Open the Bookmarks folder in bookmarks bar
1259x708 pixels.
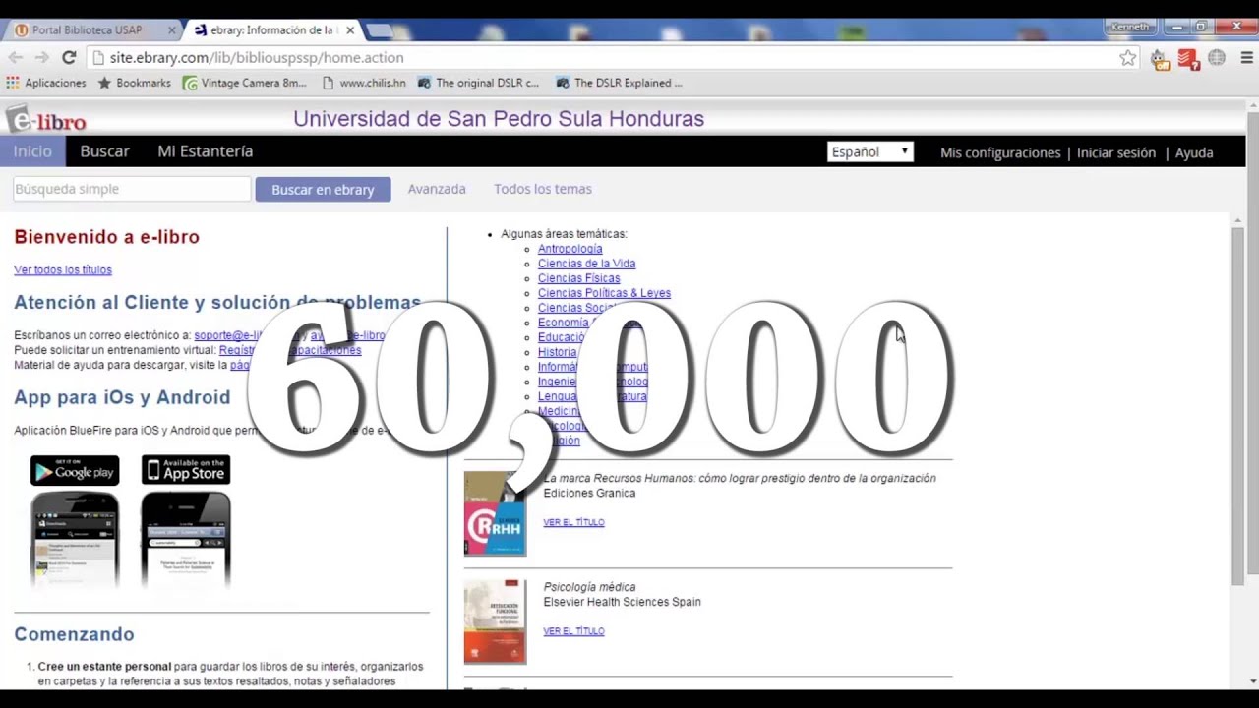click(134, 83)
